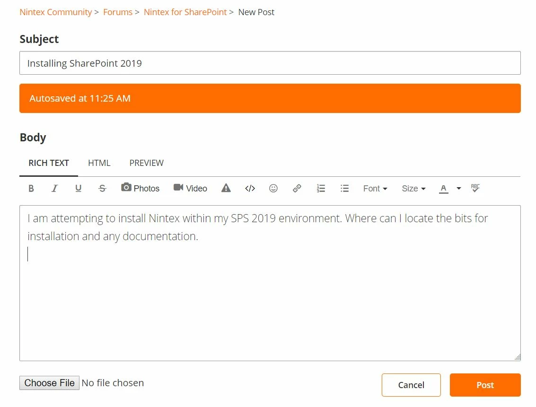Image resolution: width=536 pixels, height=407 pixels.
Task: Open the Size dropdown
Action: (413, 189)
